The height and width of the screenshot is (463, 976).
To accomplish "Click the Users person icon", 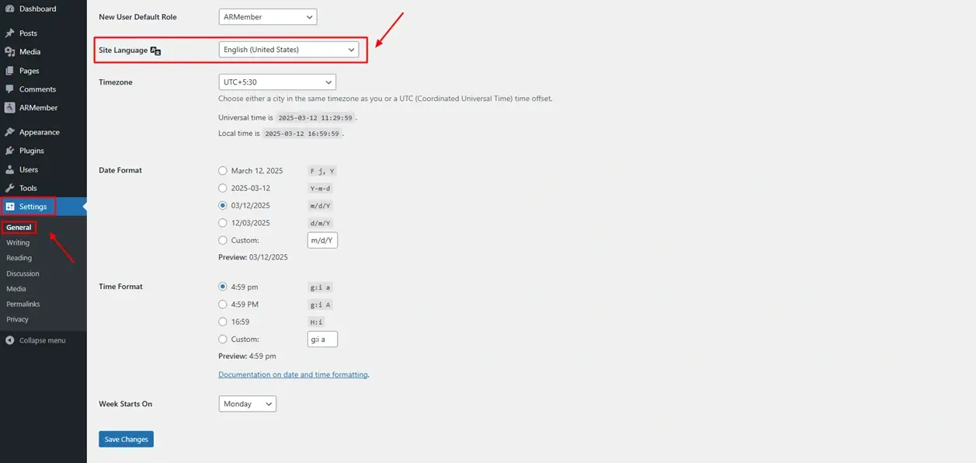I will 9,169.
